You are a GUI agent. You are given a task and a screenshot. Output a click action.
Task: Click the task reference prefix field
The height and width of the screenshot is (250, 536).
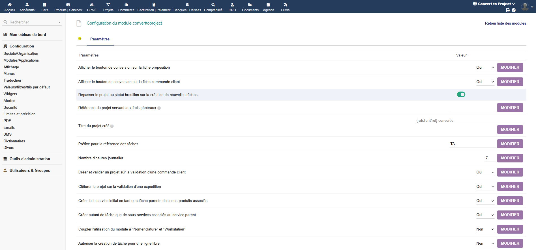[x=472, y=144]
